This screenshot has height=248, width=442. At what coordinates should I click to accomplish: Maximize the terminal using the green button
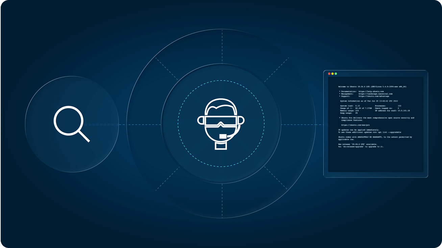coord(336,74)
